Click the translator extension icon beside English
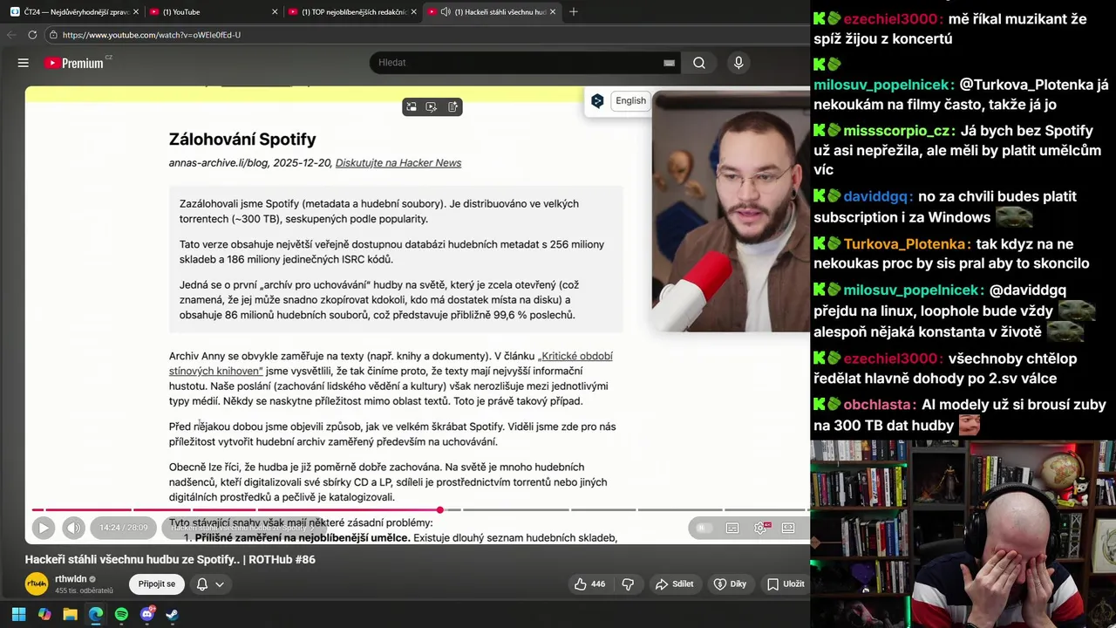The image size is (1116, 628). click(x=597, y=101)
